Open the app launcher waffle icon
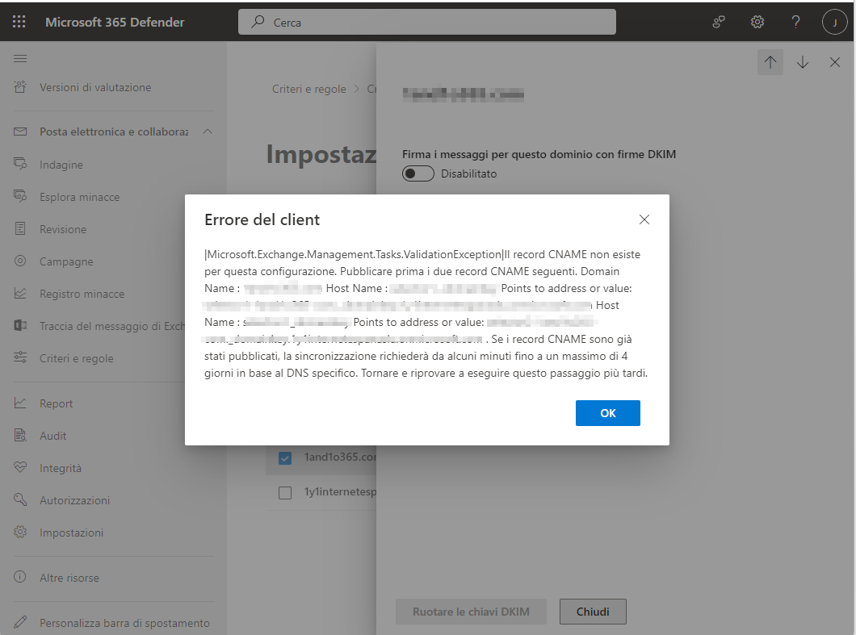 [x=19, y=22]
